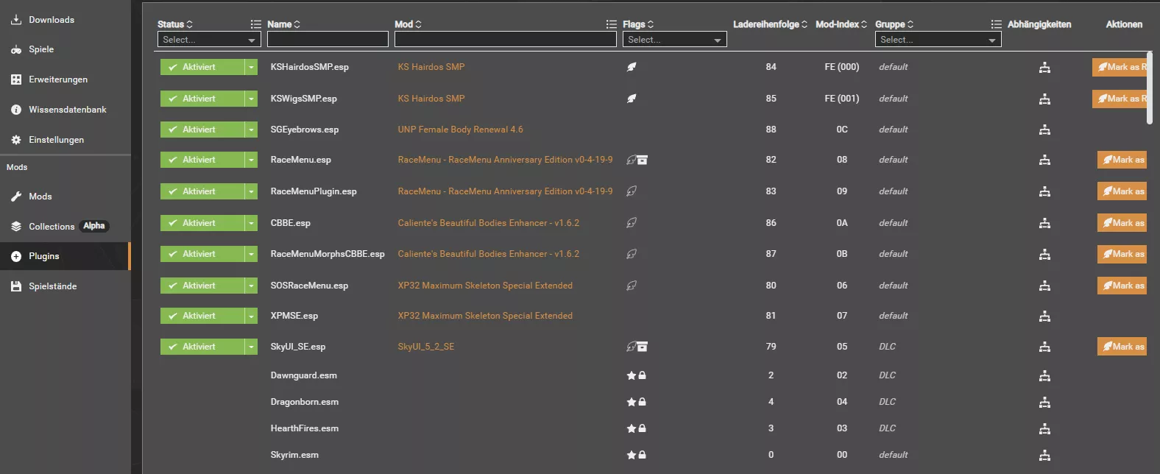Screen dimensions: 1160x474
Task: Click the Mod filter input field
Action: point(506,40)
